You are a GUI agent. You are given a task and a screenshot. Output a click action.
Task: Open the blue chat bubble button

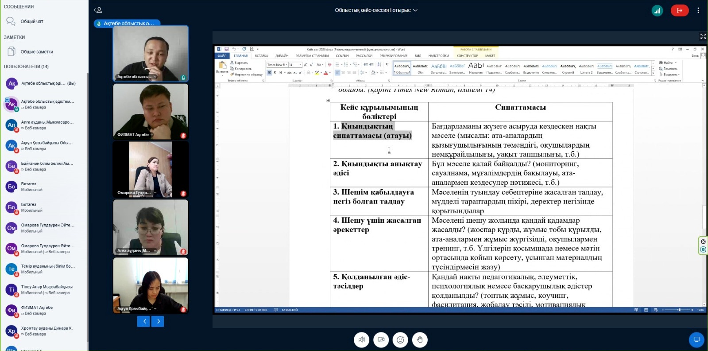pyautogui.click(x=696, y=339)
